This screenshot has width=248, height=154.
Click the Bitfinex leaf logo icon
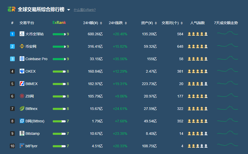pyautogui.click(x=22, y=109)
